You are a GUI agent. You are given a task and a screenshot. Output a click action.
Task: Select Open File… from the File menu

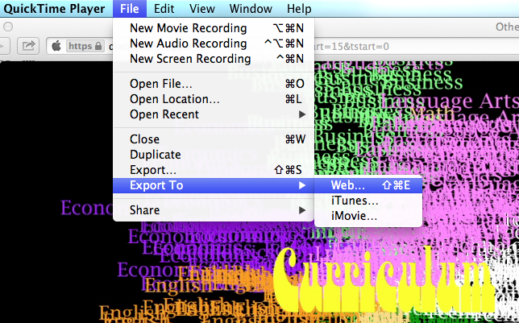pos(214,84)
